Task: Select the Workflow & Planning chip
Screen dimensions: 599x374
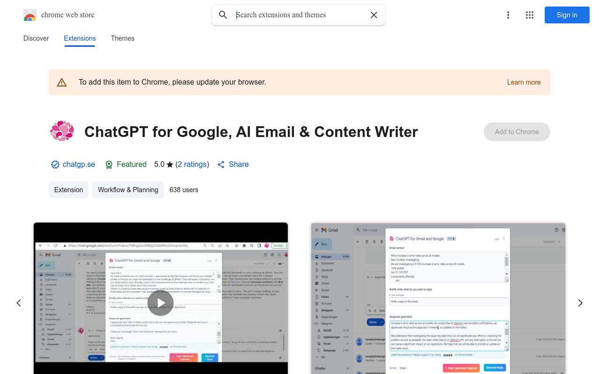Action: pyautogui.click(x=128, y=190)
